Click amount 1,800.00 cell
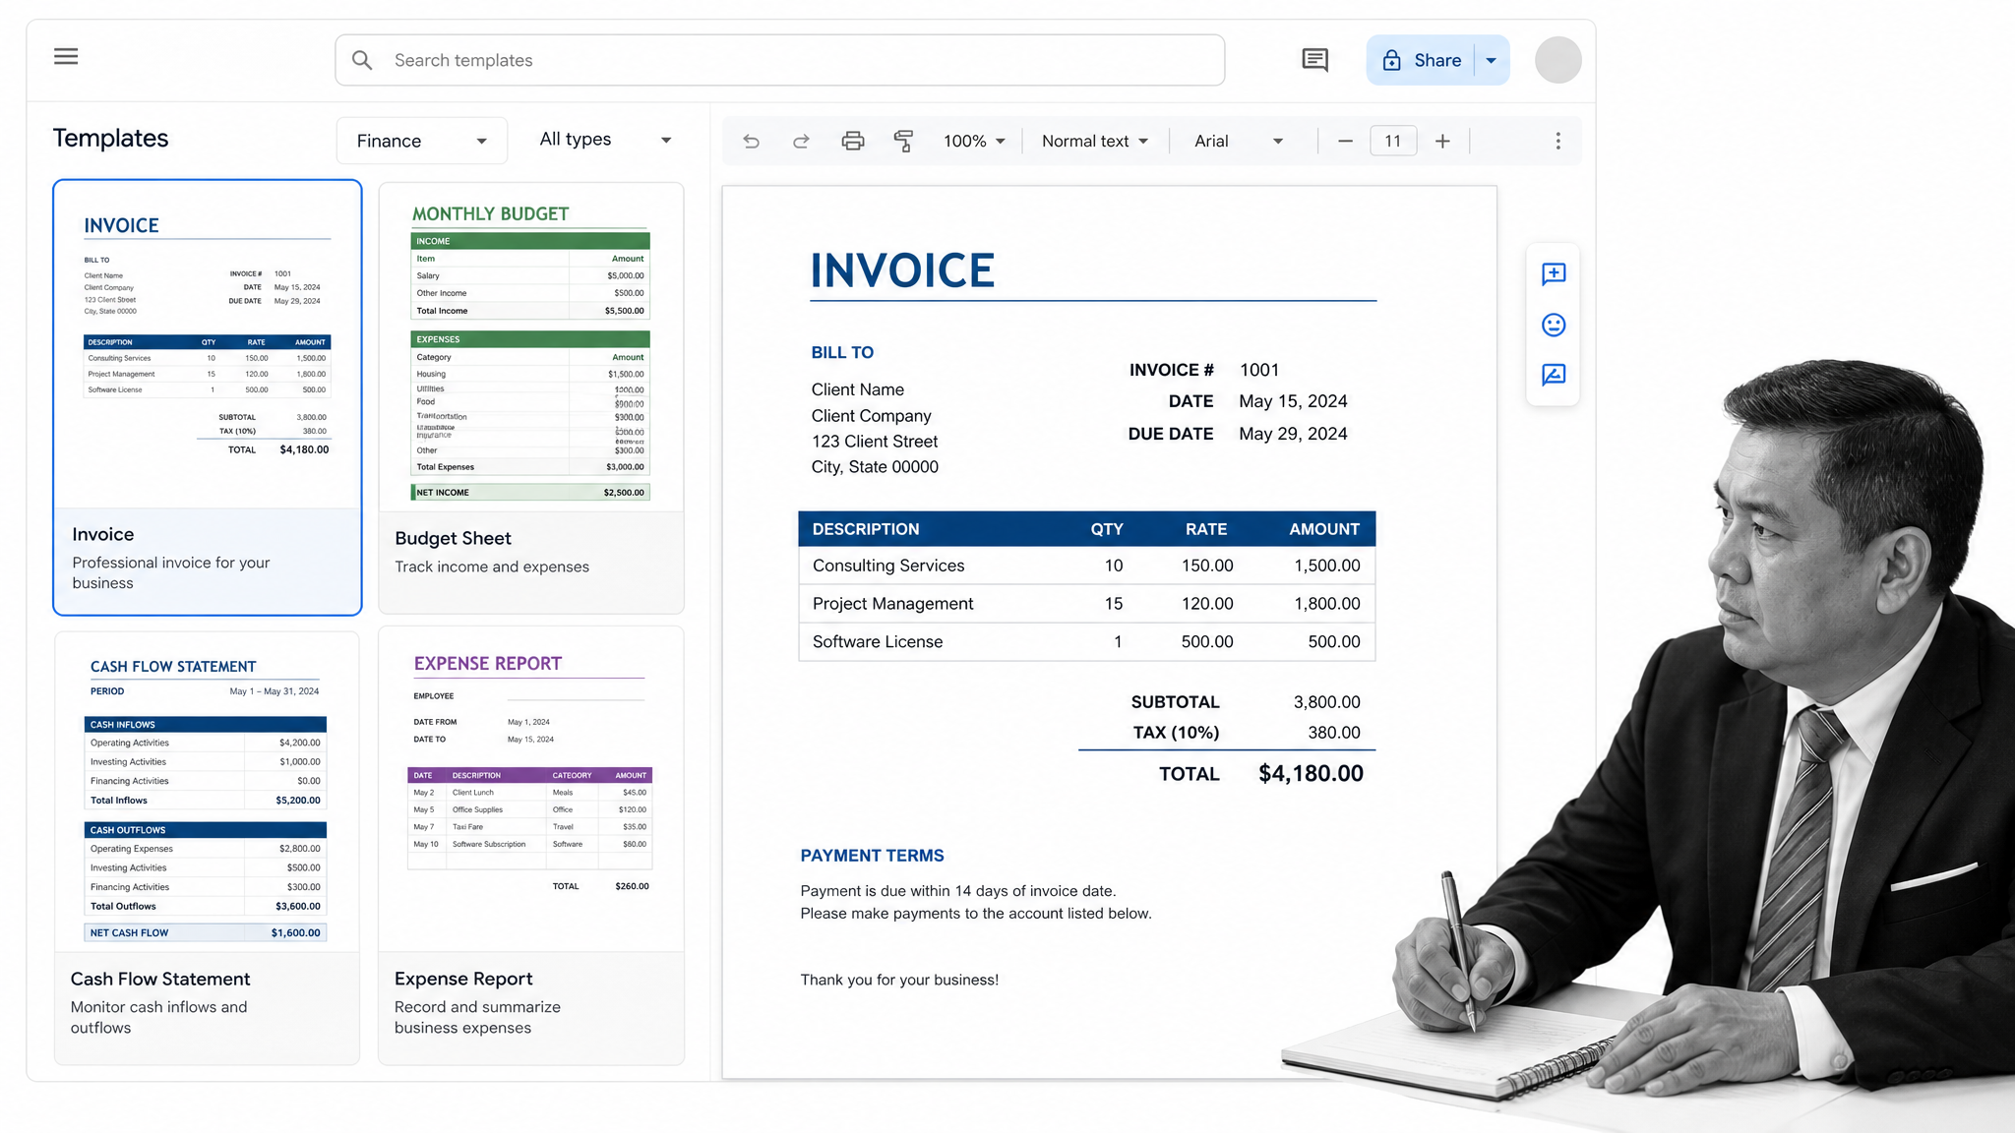This screenshot has width=2015, height=1133. [x=1326, y=604]
